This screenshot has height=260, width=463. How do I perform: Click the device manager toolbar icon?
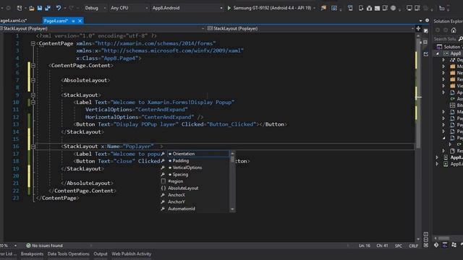coord(361,8)
